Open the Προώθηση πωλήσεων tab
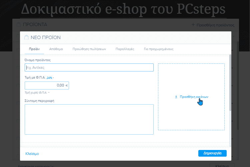The width and height of the screenshot is (250, 167). tap(89, 49)
